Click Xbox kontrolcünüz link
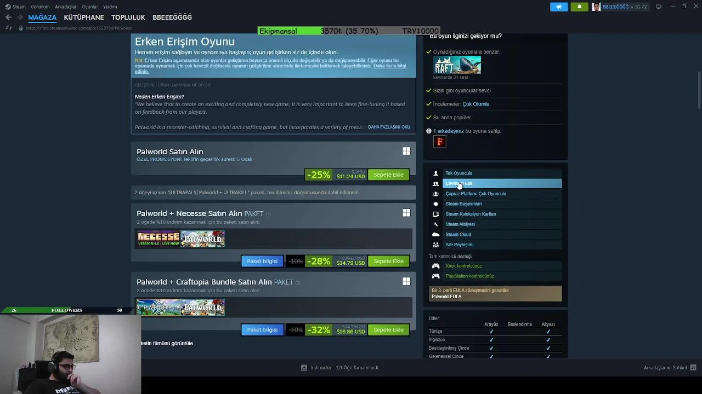Viewport: 702px width, 394px height. [463, 266]
